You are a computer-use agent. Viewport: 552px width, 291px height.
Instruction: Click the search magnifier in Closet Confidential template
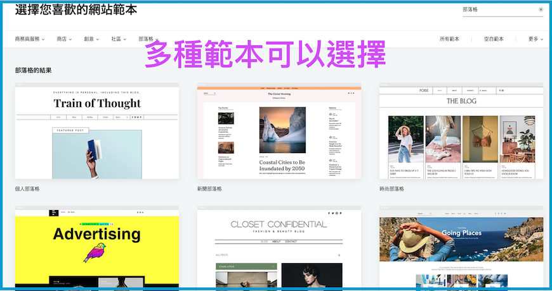pyautogui.click(x=339, y=255)
